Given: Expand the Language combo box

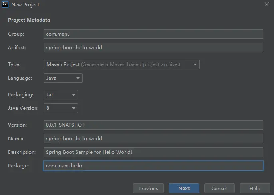Looking at the screenshot, I should tap(63, 78).
